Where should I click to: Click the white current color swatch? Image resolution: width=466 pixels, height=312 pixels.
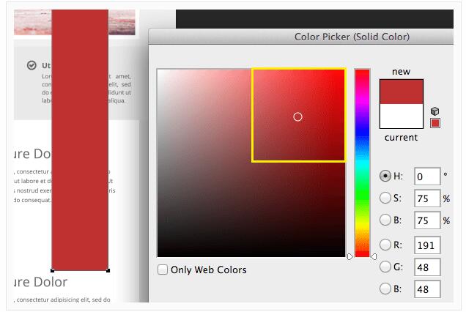402,116
